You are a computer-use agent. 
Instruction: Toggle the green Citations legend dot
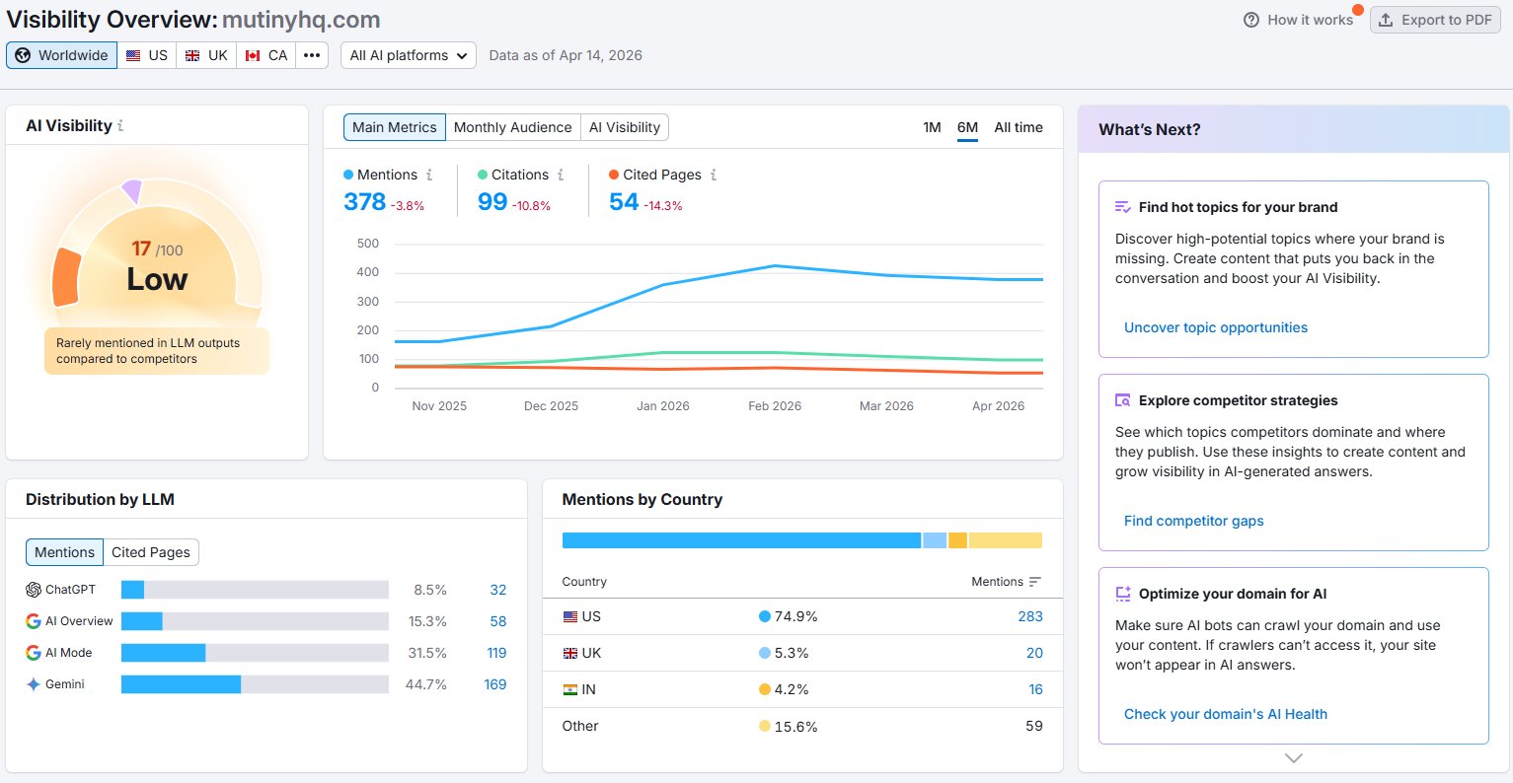483,175
